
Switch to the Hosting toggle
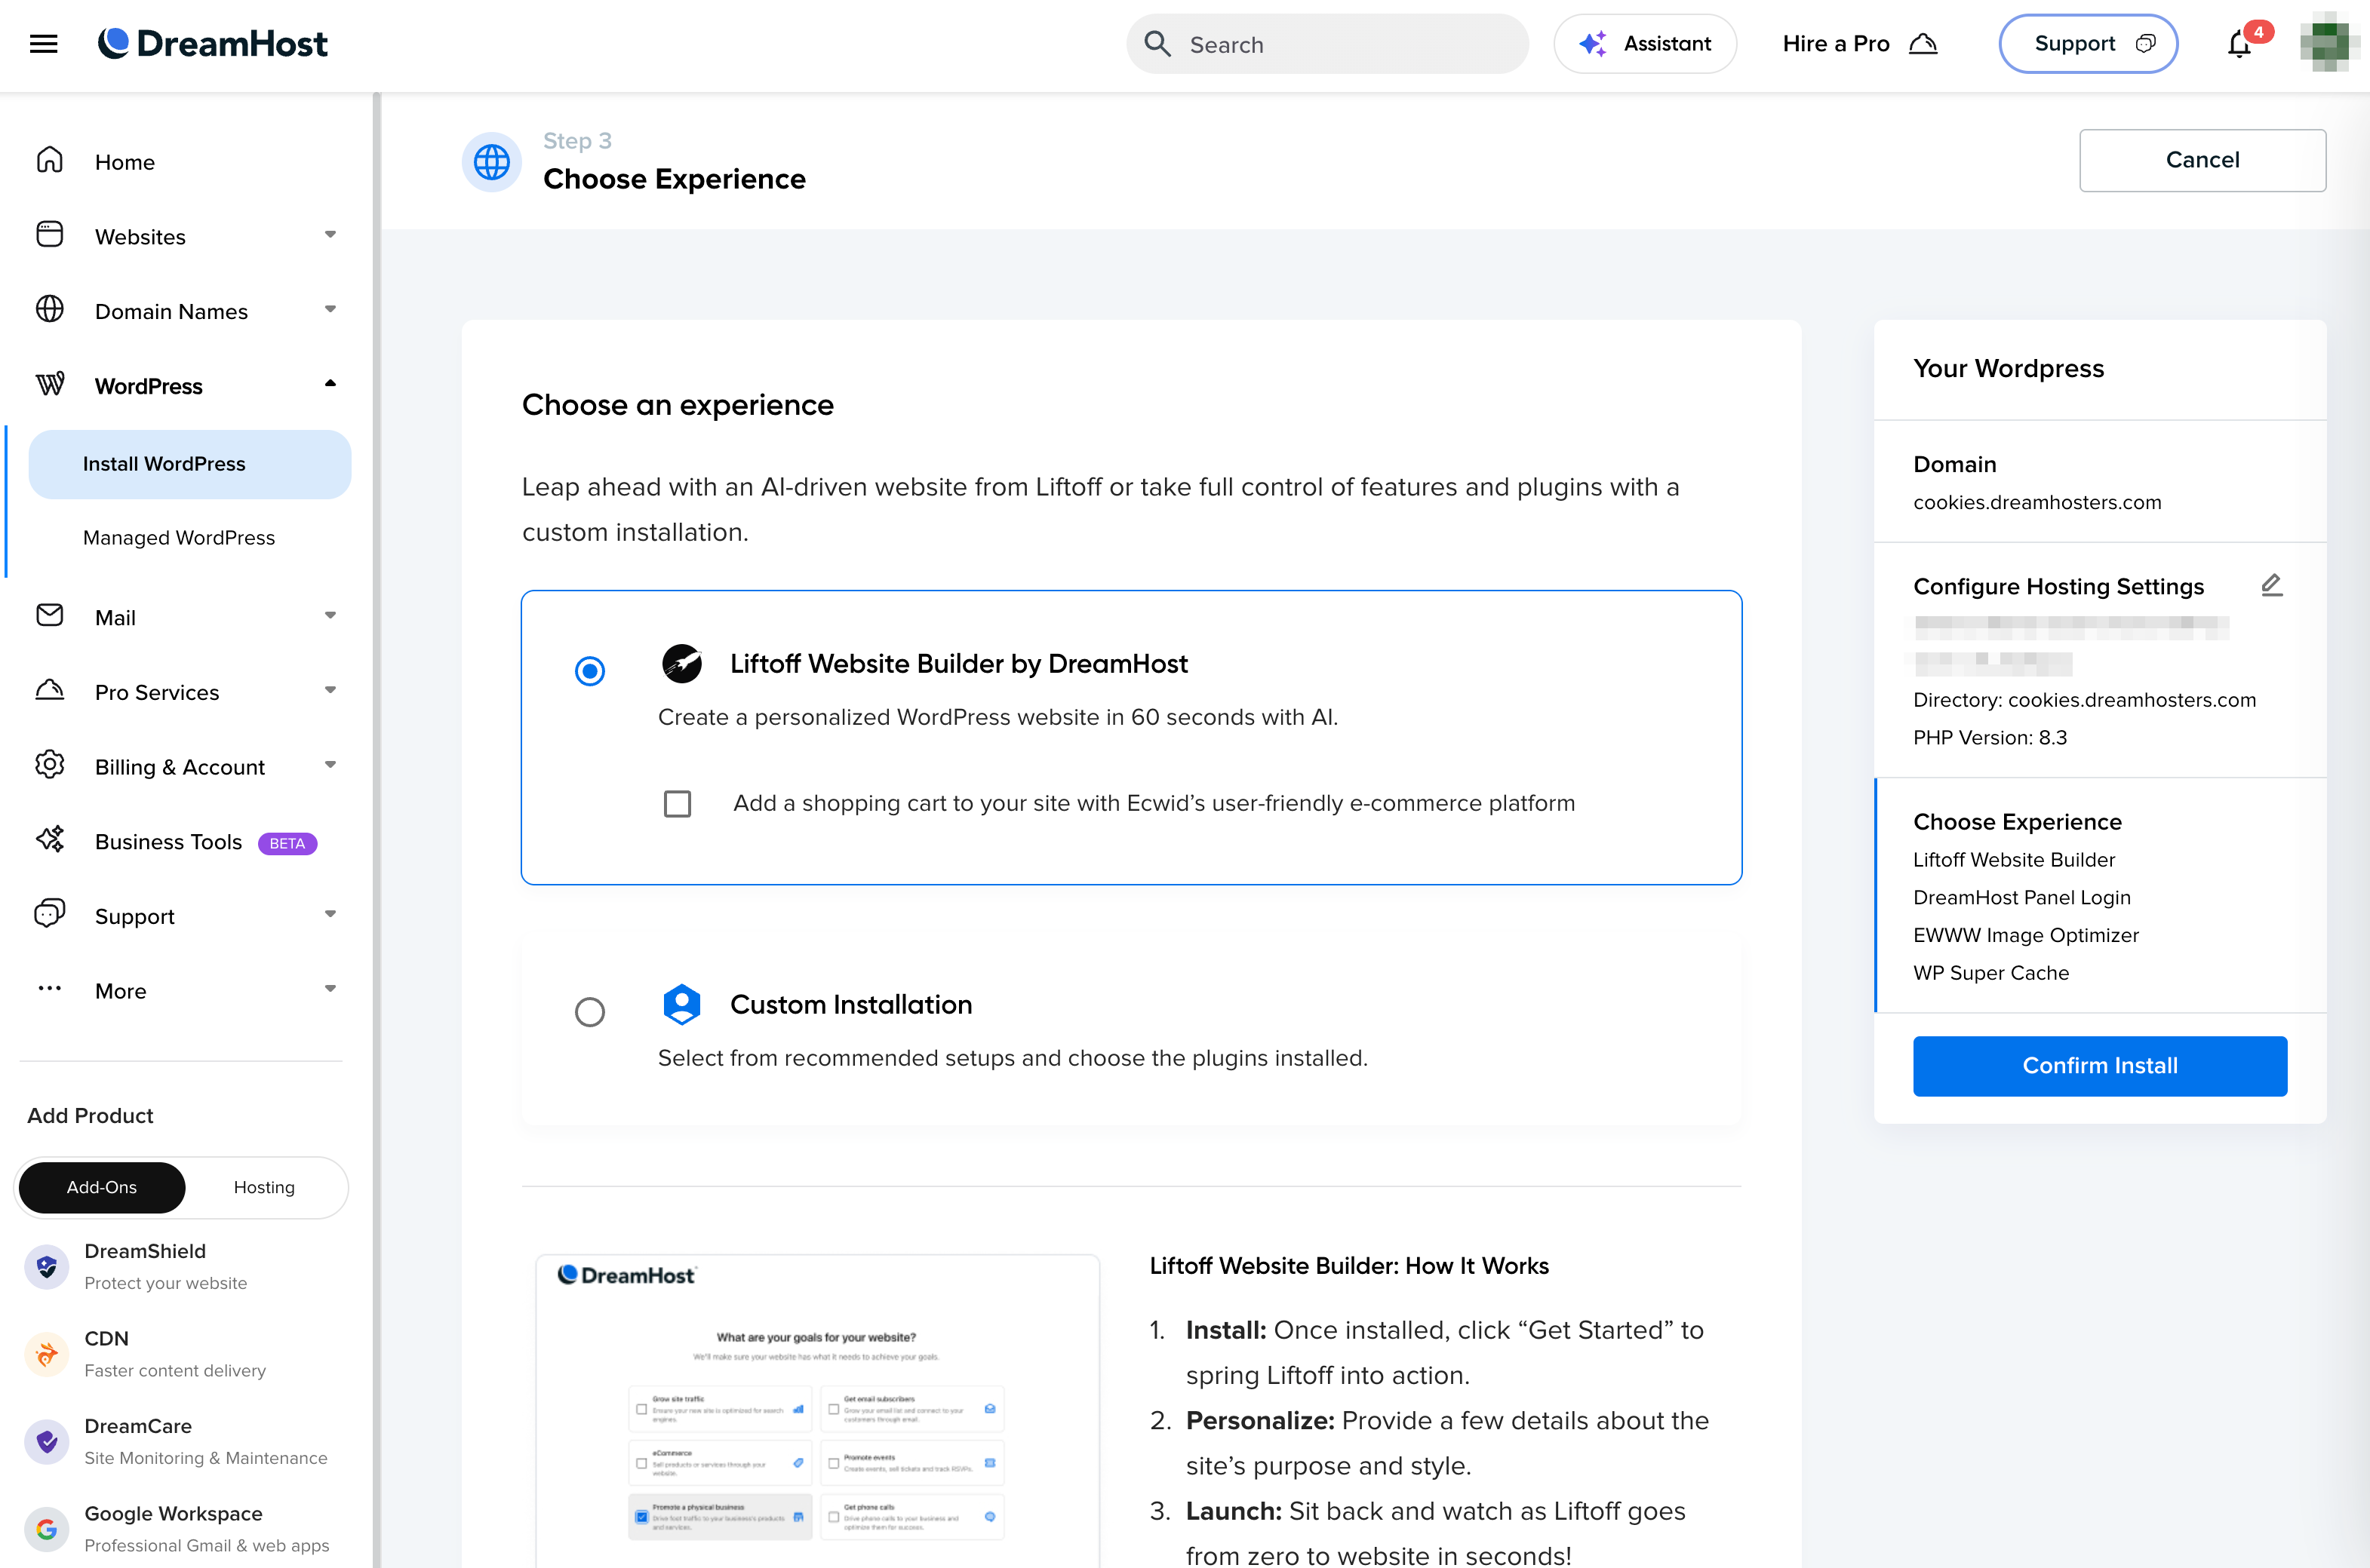pyautogui.click(x=264, y=1188)
